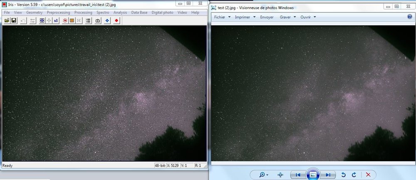Screen dimensions: 416x180
Task: Maximize the Iris window
Action: 188,3
